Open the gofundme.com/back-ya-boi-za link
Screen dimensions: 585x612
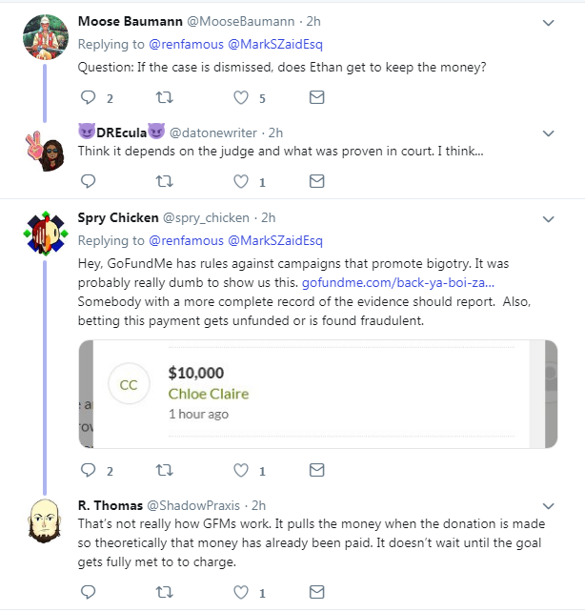(398, 282)
